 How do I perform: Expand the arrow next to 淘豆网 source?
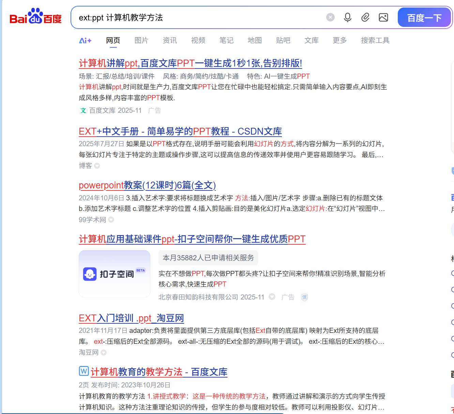(104, 352)
